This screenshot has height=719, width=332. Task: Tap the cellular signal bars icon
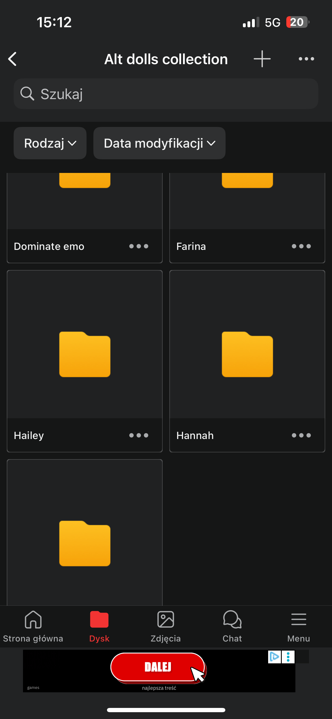coord(251,22)
